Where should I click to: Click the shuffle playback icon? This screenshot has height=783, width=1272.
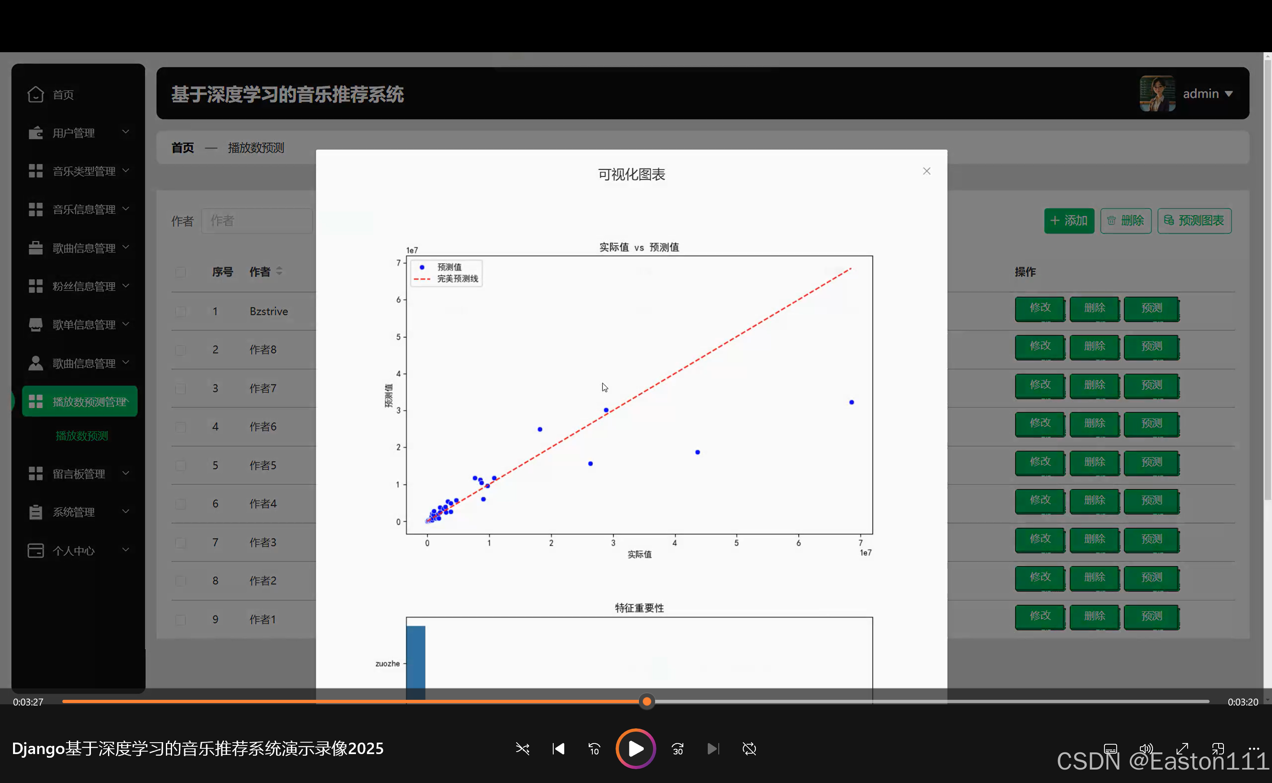pyautogui.click(x=522, y=749)
